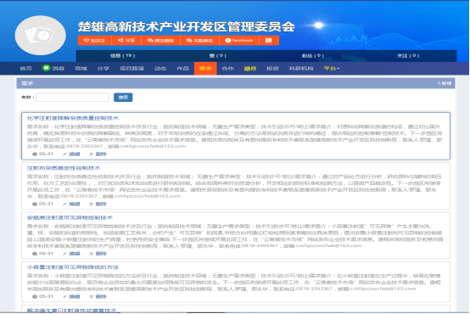Edit the 安瓿类注射液 entry
Screen dimensions: 470x314
(71, 254)
